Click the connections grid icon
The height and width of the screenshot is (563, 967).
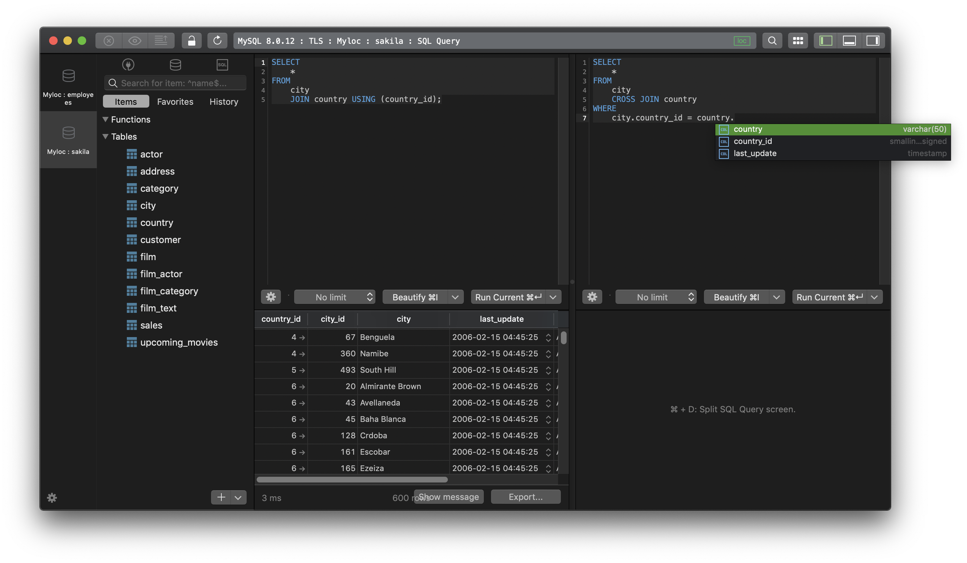(x=798, y=41)
